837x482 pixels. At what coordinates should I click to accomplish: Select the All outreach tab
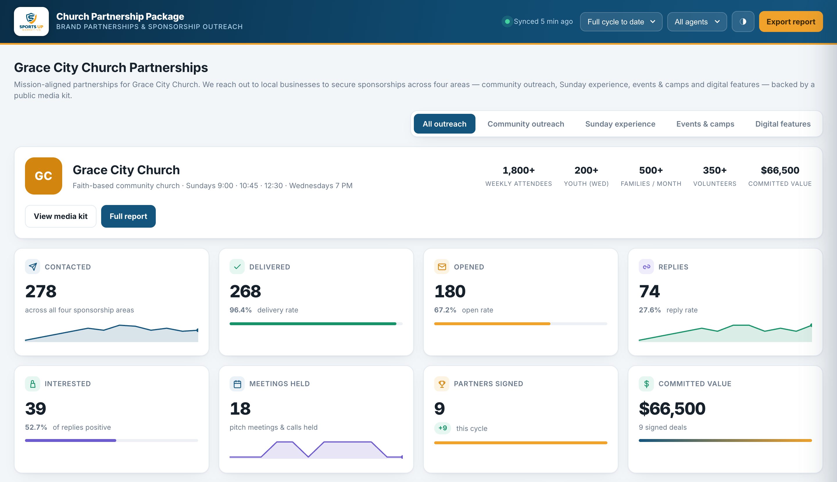444,124
